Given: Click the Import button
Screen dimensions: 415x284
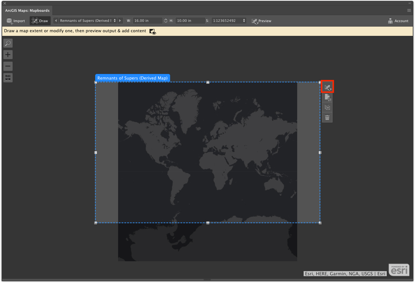Looking at the screenshot, I should point(16,21).
